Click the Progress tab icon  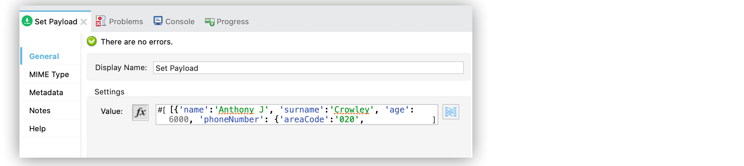[209, 22]
